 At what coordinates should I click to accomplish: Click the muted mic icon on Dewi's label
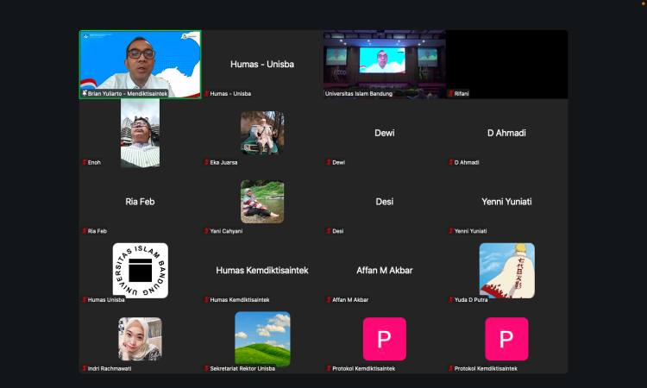pyautogui.click(x=329, y=162)
